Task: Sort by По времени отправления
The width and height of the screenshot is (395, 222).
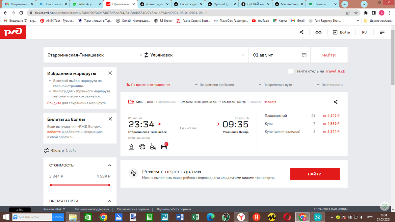Action: [148, 85]
